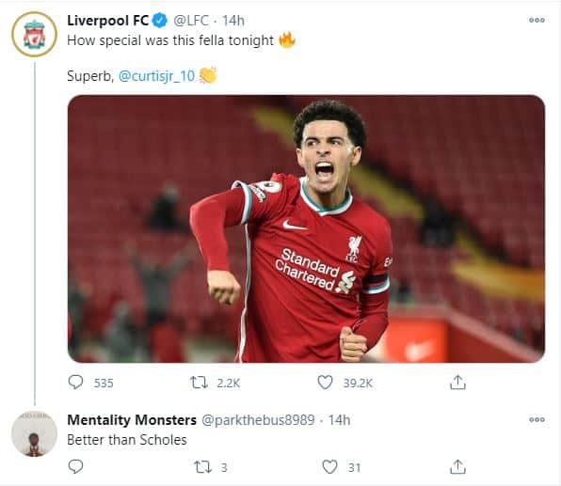This screenshot has height=486, width=561.
Task: Open the Mentality Monsters profile name
Action: coord(132,419)
